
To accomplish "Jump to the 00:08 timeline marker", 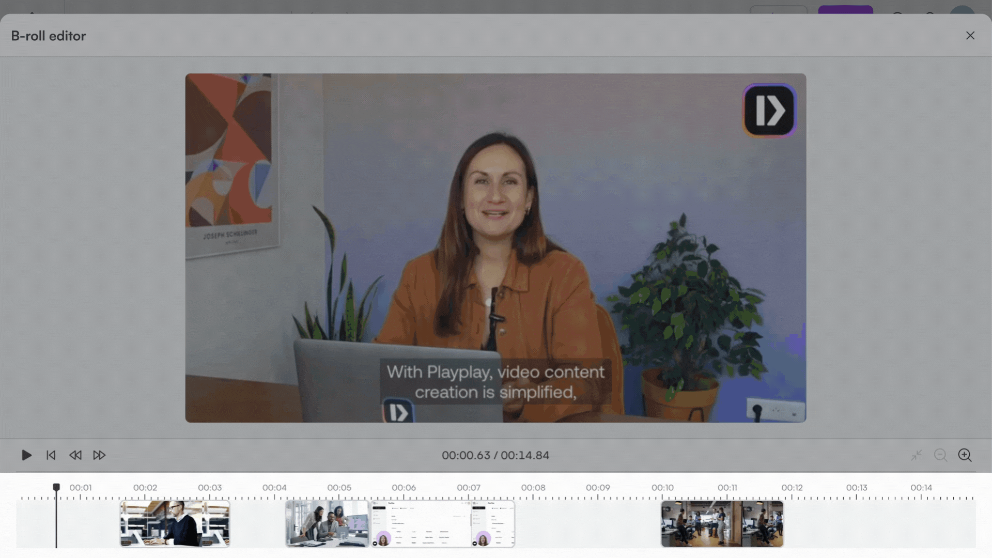I will coord(533,488).
